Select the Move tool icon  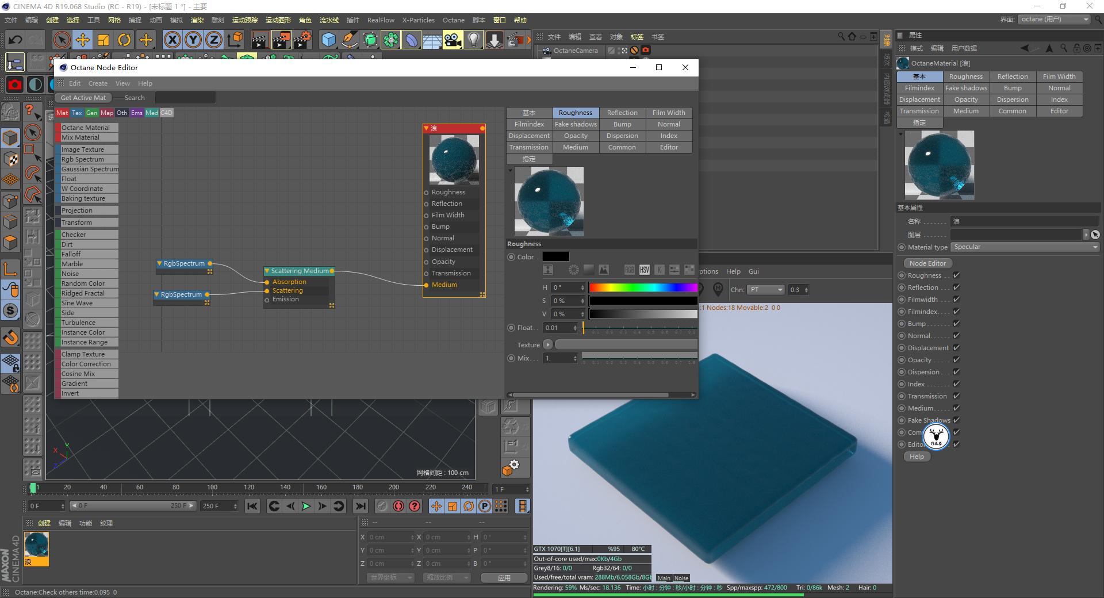pos(82,40)
